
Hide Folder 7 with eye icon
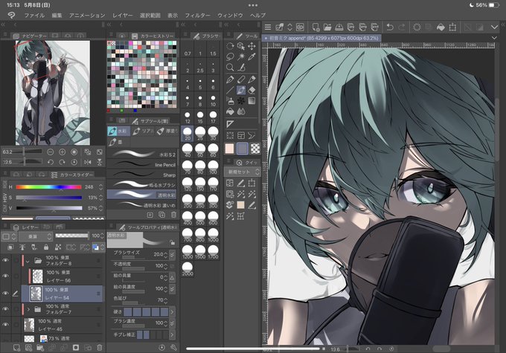tap(5, 309)
